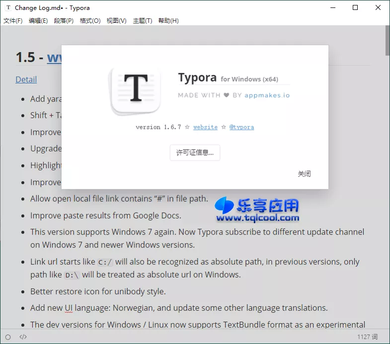390x344 pixels.
Task: Click the 1127 词 word count
Action: (x=367, y=337)
